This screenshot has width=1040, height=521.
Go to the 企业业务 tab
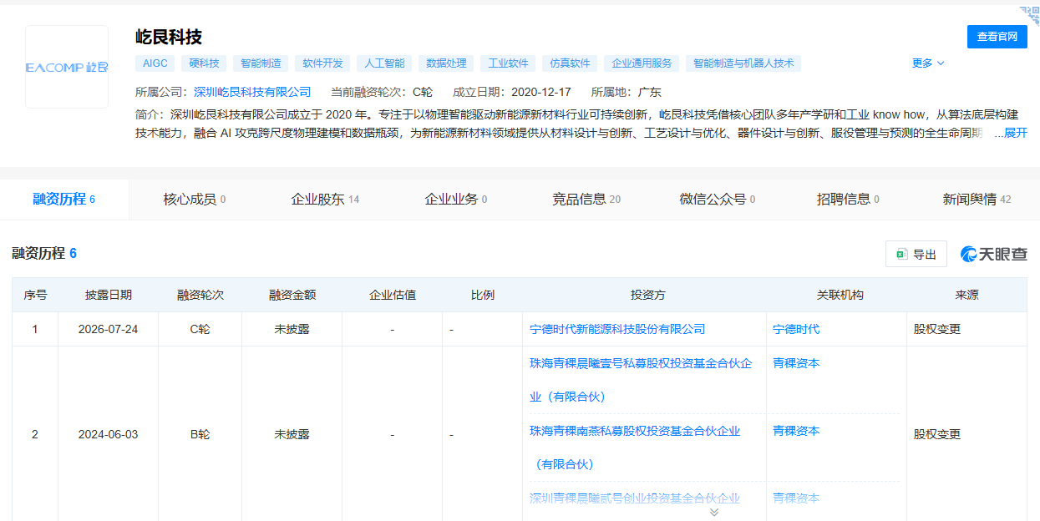pos(456,200)
